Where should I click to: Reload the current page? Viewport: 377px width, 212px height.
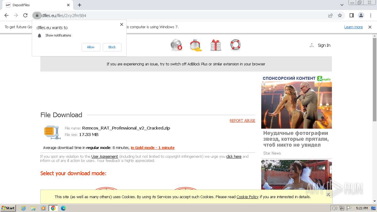(25, 15)
